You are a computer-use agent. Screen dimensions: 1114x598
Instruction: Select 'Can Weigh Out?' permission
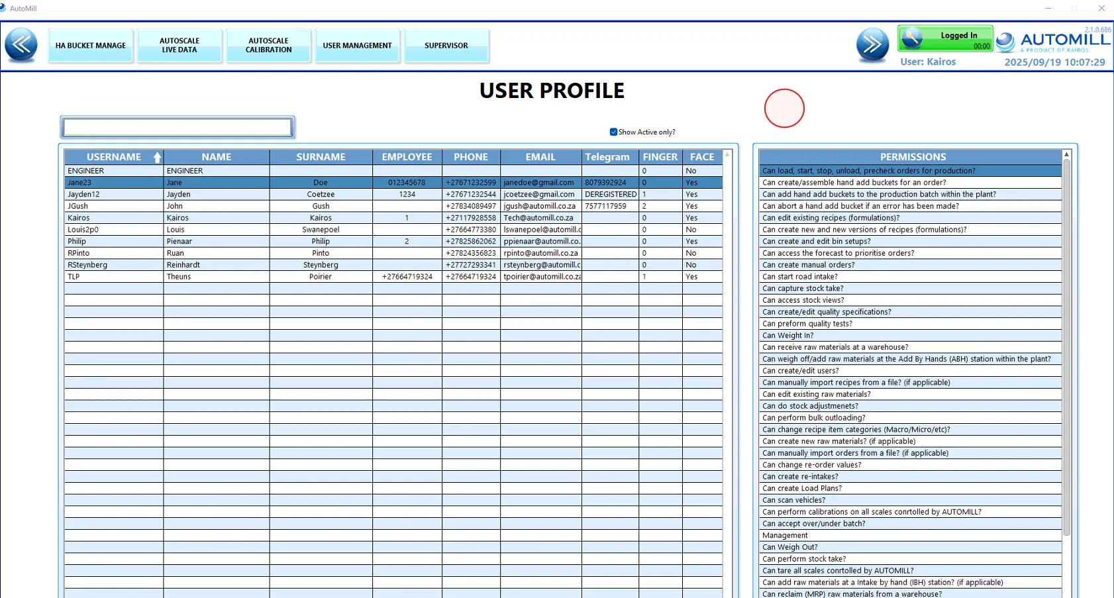click(911, 548)
